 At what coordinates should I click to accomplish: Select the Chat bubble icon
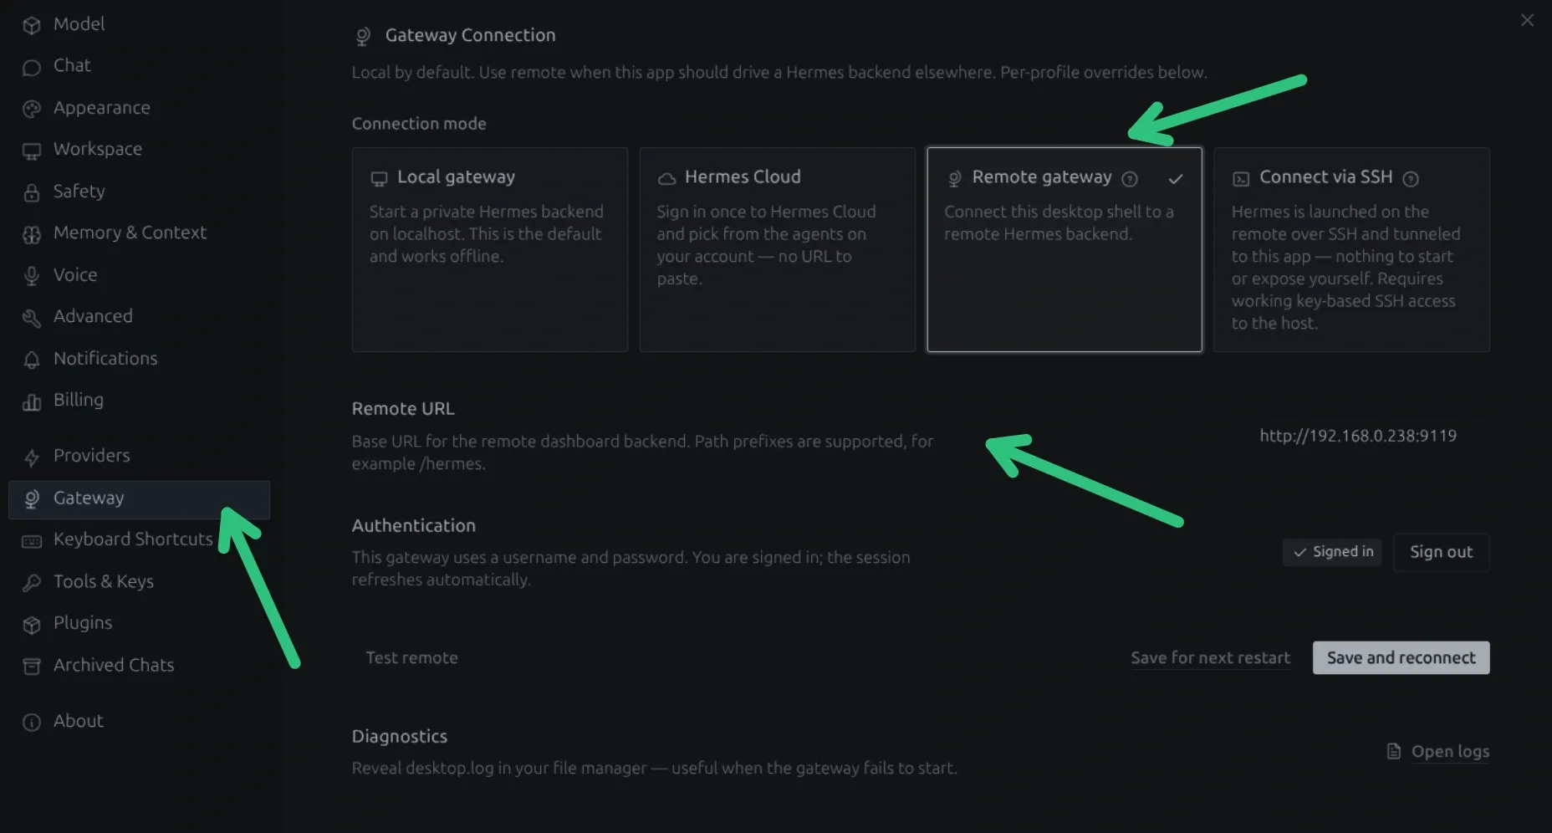pyautogui.click(x=32, y=67)
